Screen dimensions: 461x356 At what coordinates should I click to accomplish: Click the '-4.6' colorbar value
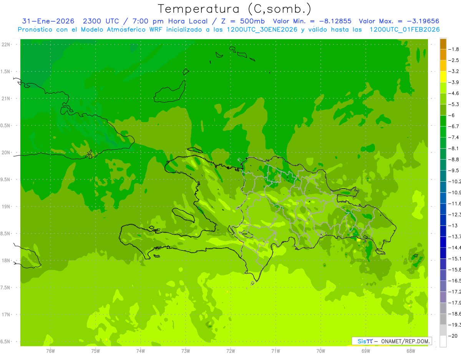coord(454,93)
